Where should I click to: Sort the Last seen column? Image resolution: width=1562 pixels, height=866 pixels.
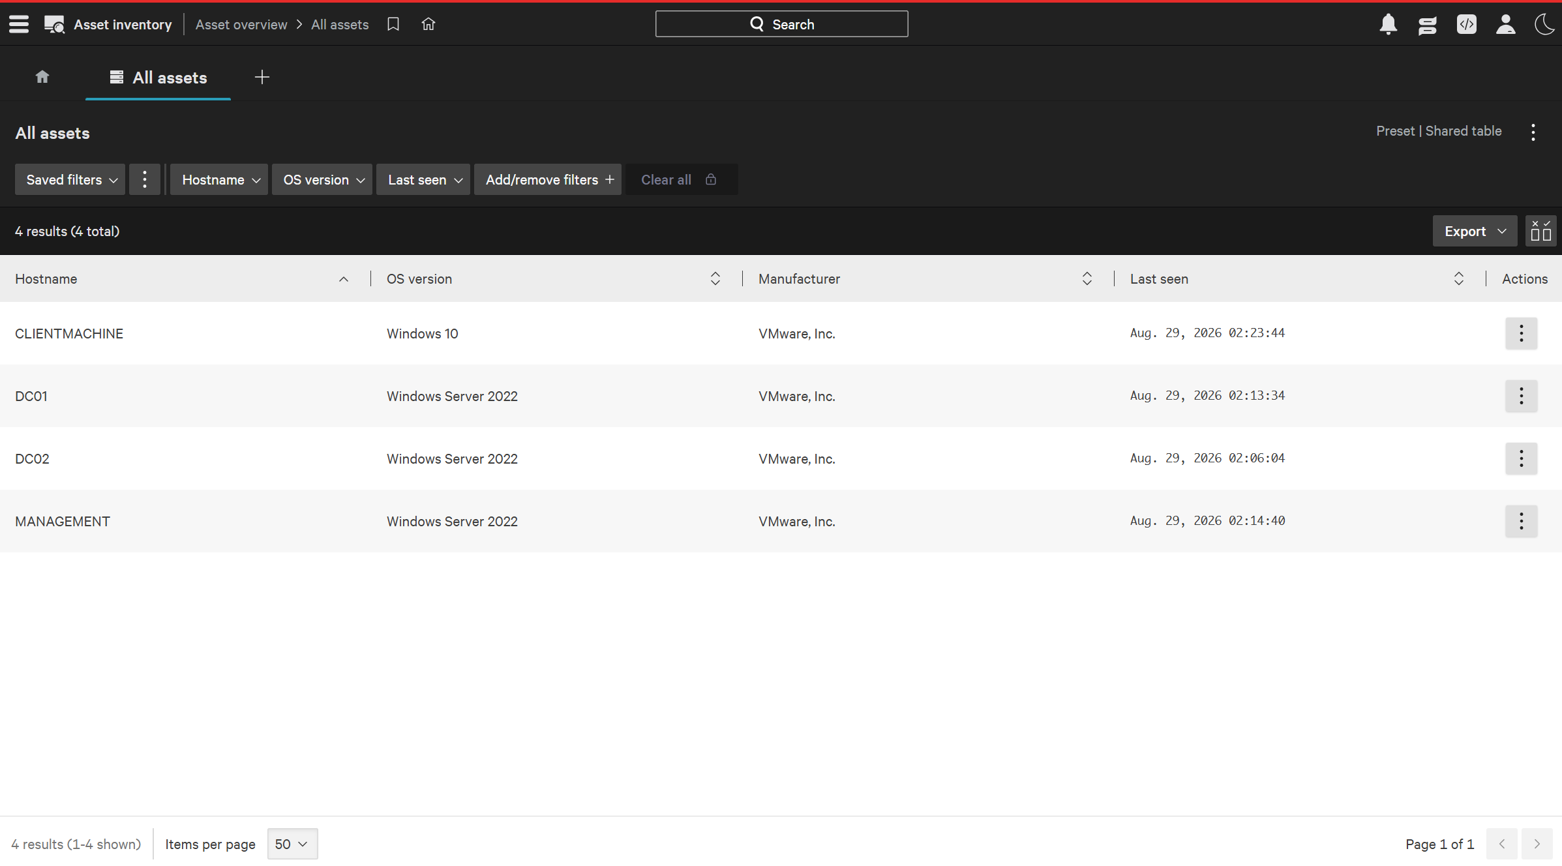(1459, 278)
